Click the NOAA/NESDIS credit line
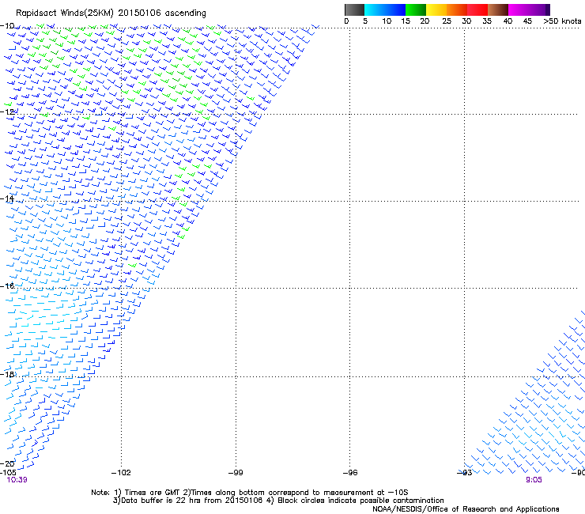This screenshot has height=514, width=585. point(466,509)
